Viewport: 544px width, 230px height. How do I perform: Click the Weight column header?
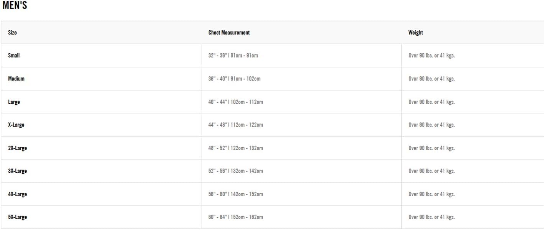[x=416, y=33]
